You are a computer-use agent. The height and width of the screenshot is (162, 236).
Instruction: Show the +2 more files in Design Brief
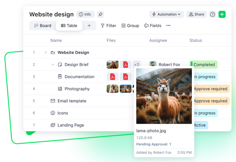(137, 64)
